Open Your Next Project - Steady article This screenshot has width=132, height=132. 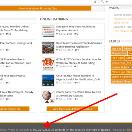16,94
